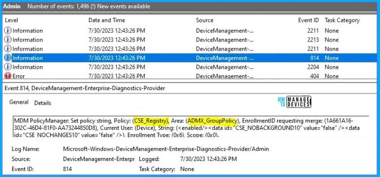380x177 pixels.
Task: Open the General tab of event details
Action: [19, 102]
